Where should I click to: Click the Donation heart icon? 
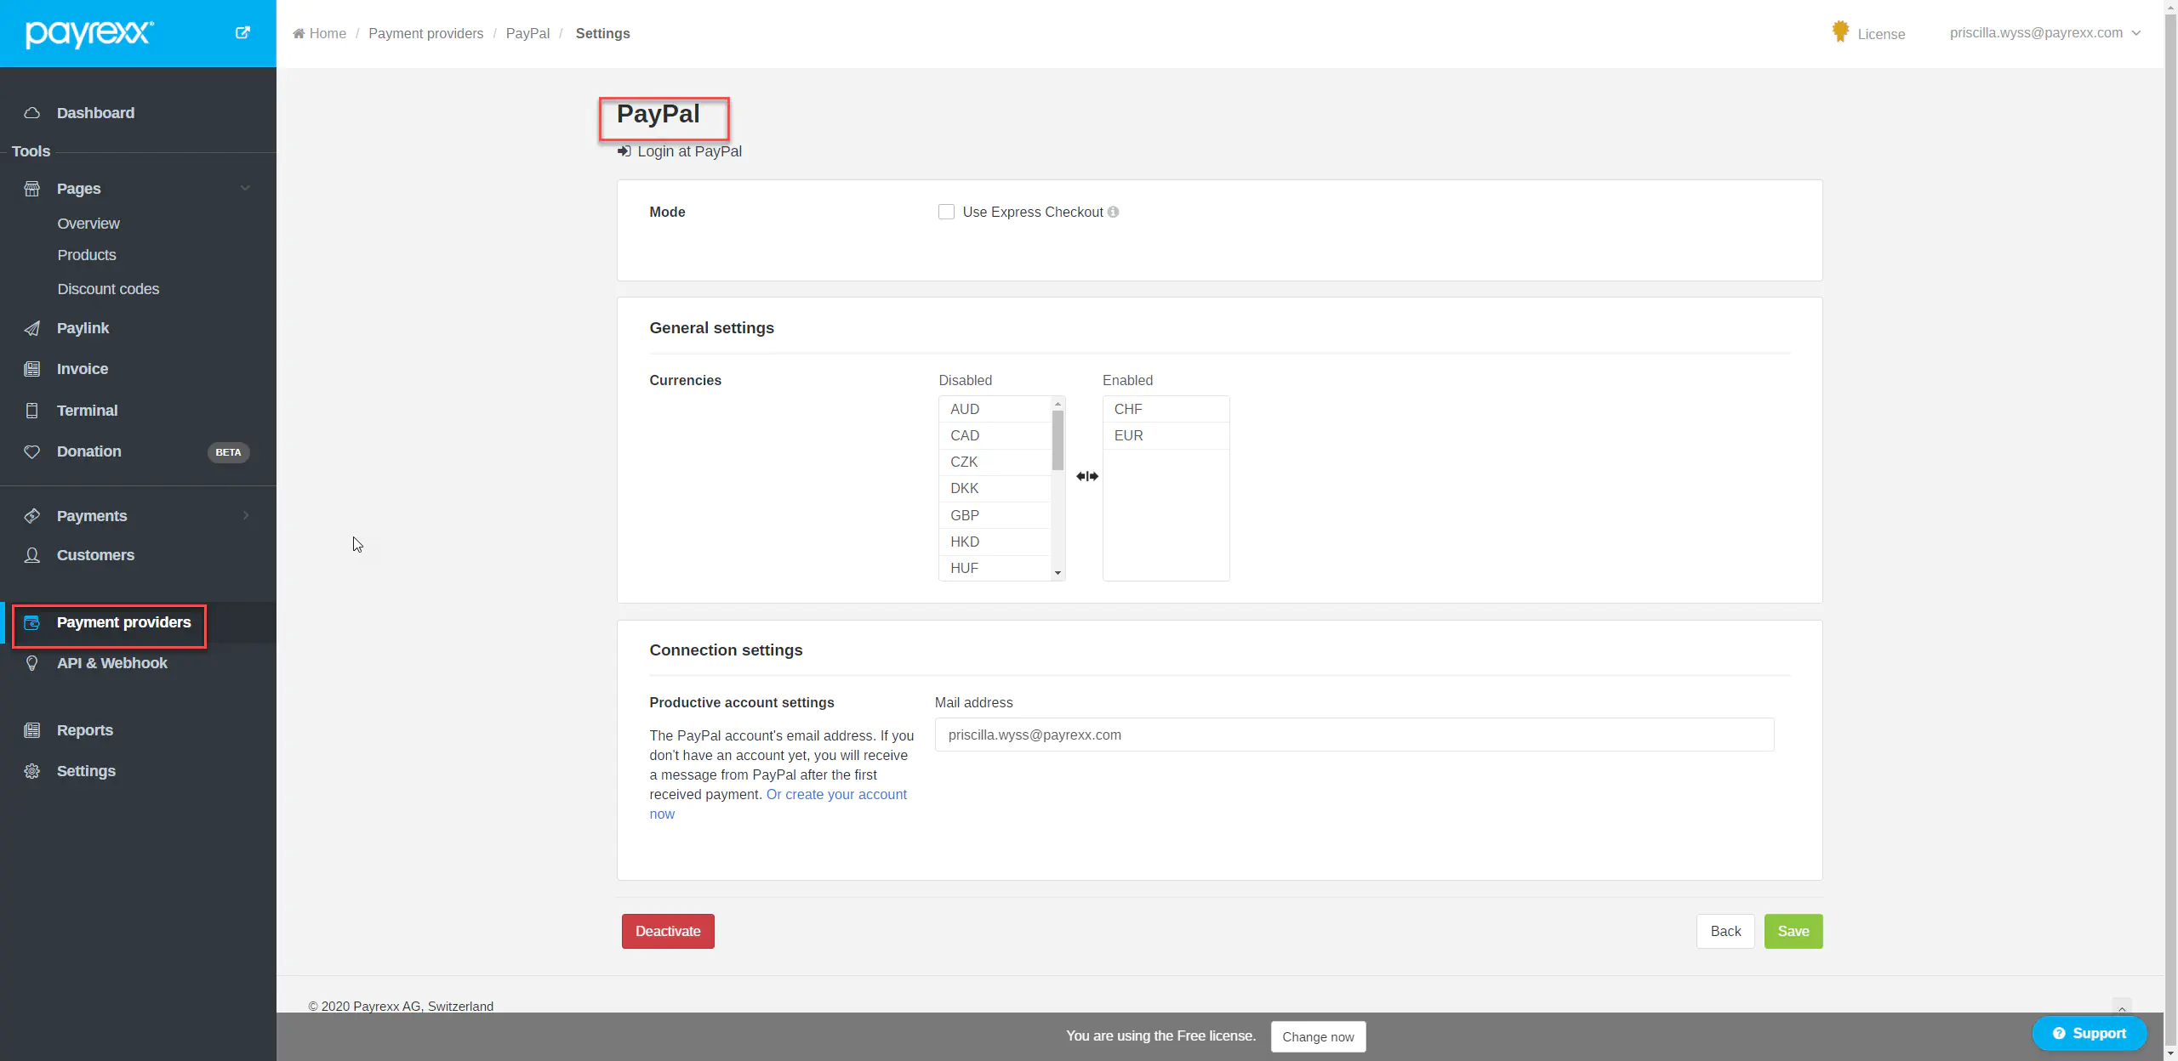32,451
